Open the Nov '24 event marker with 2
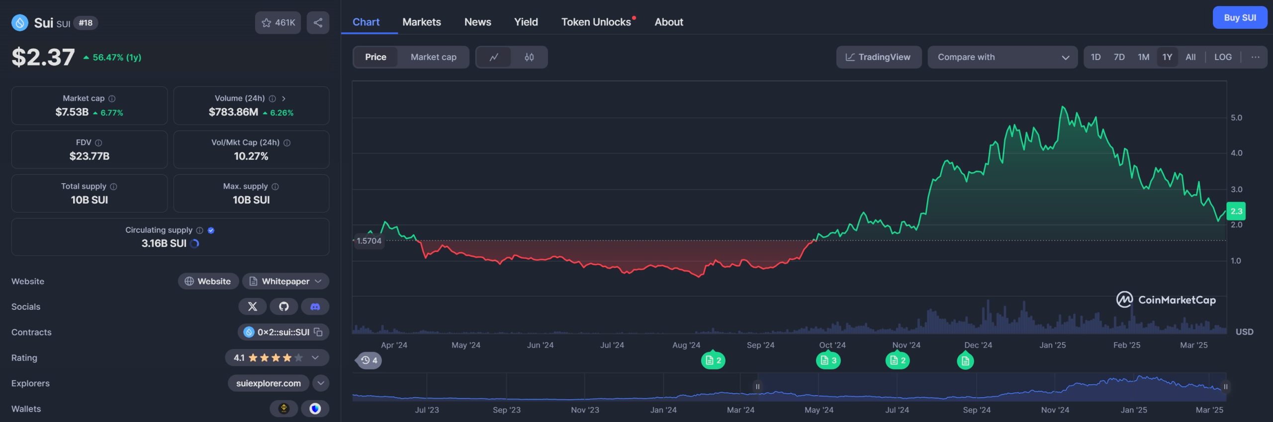The height and width of the screenshot is (422, 1273). (898, 360)
